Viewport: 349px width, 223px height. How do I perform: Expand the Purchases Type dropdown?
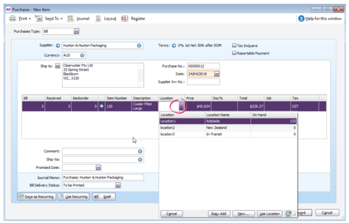[77, 31]
